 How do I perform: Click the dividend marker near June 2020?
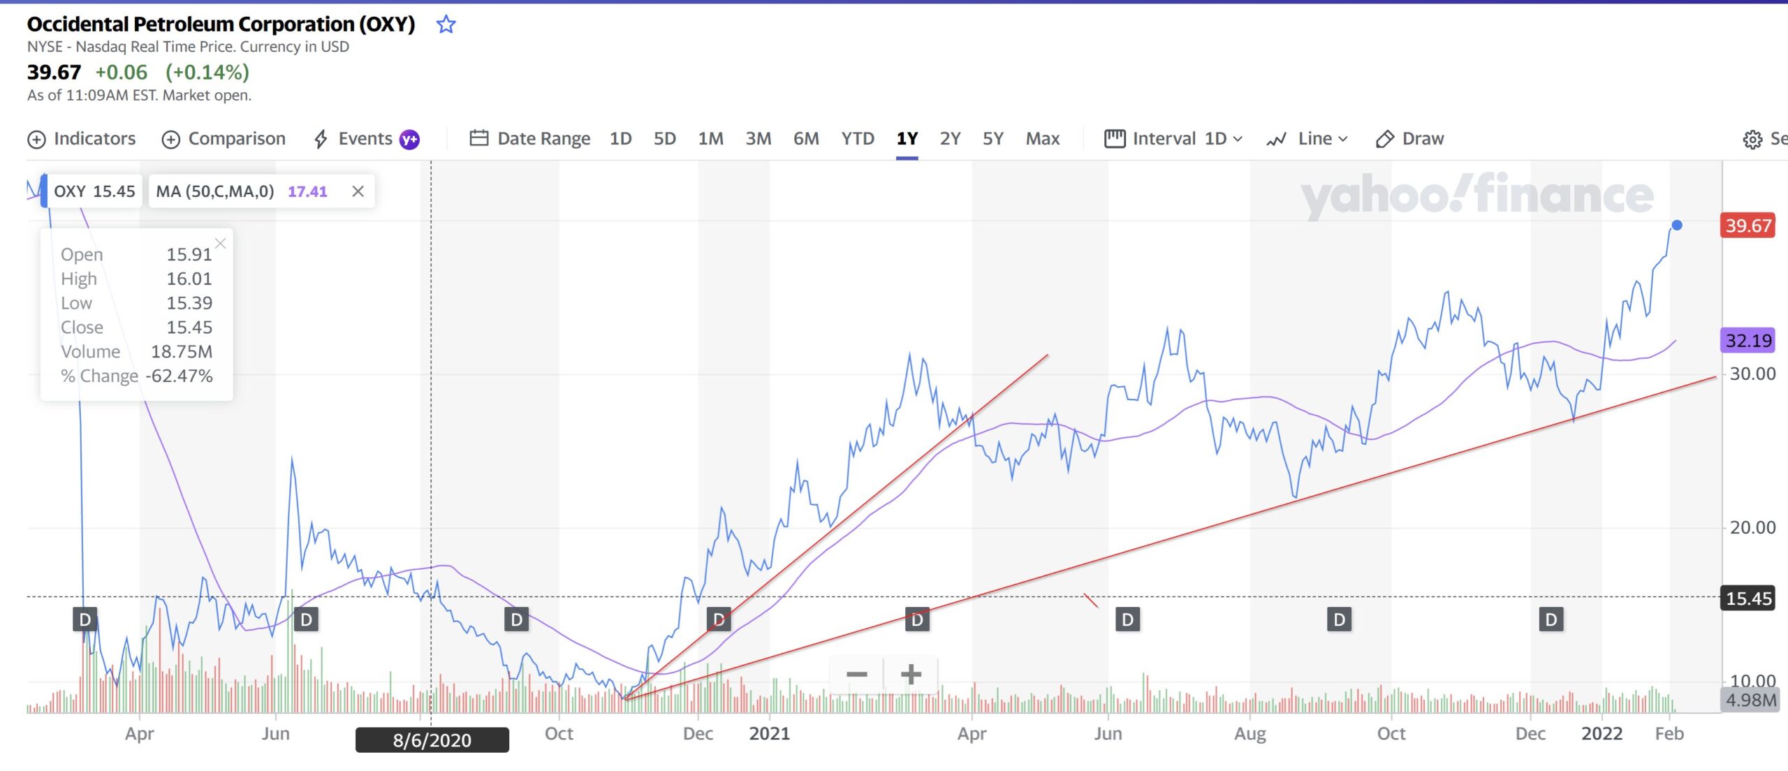click(x=306, y=619)
